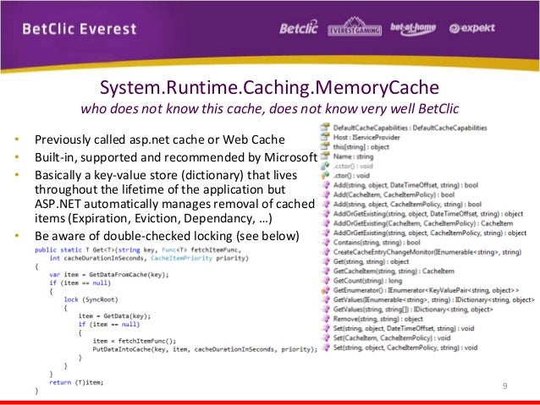This screenshot has height=405, width=540.
Task: Select GetValues(IEnumerable<string>, string) member
Action: (x=434, y=299)
